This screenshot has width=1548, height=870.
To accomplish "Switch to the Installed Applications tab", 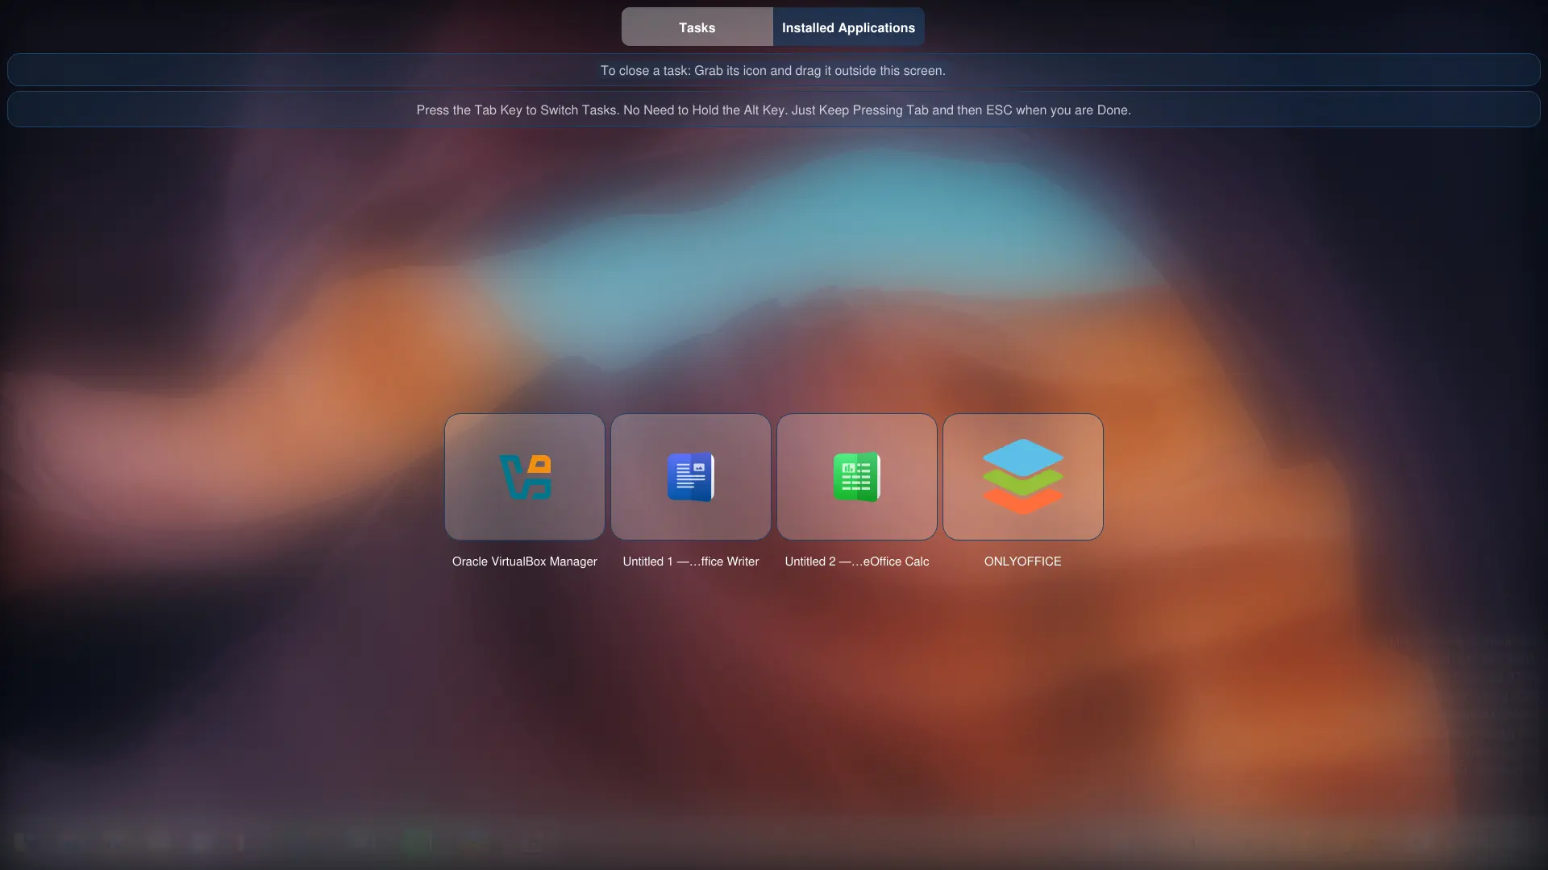I will 848,27.
